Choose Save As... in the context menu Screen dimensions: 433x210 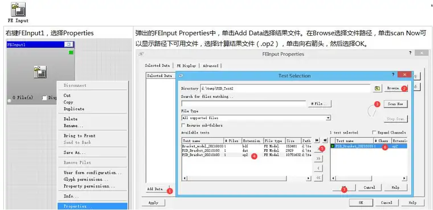[93, 153]
